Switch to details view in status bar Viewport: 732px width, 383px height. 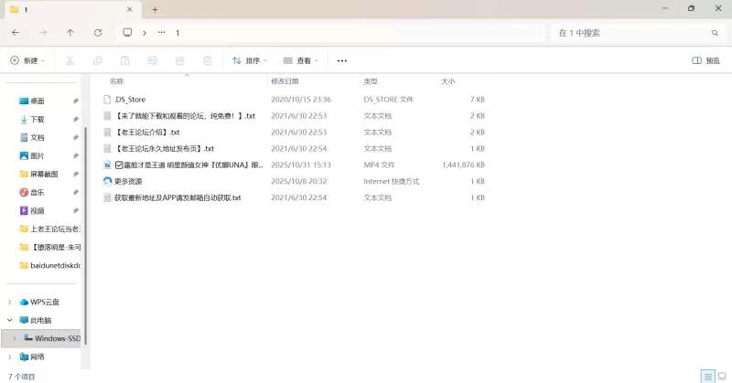point(706,376)
